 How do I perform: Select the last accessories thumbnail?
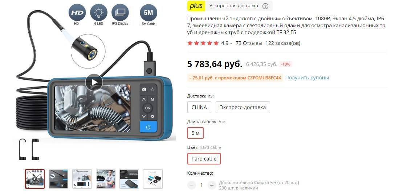coord(153,179)
